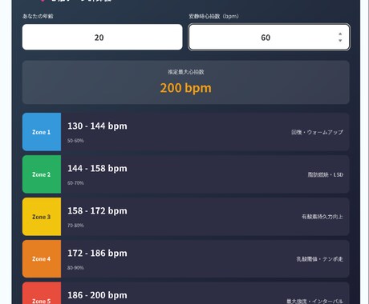Click the 200 bpm max heart rate value

coord(186,88)
